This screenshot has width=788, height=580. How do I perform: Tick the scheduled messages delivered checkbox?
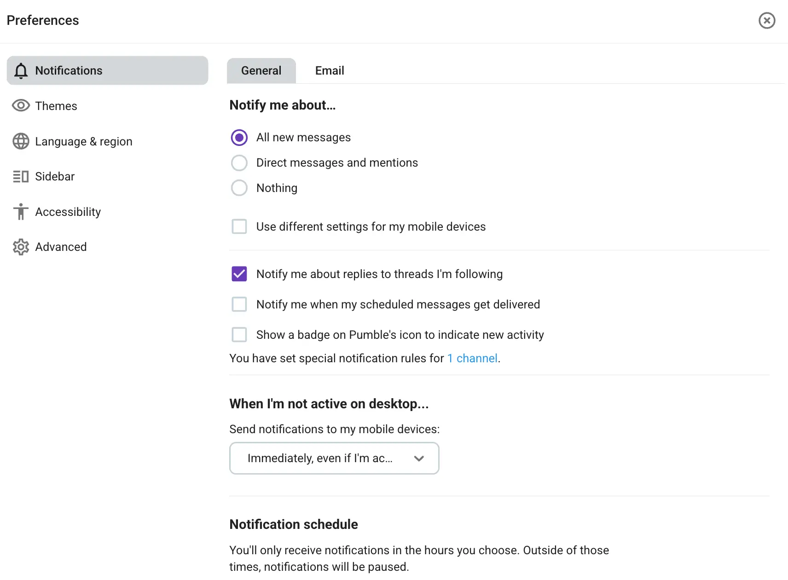239,304
